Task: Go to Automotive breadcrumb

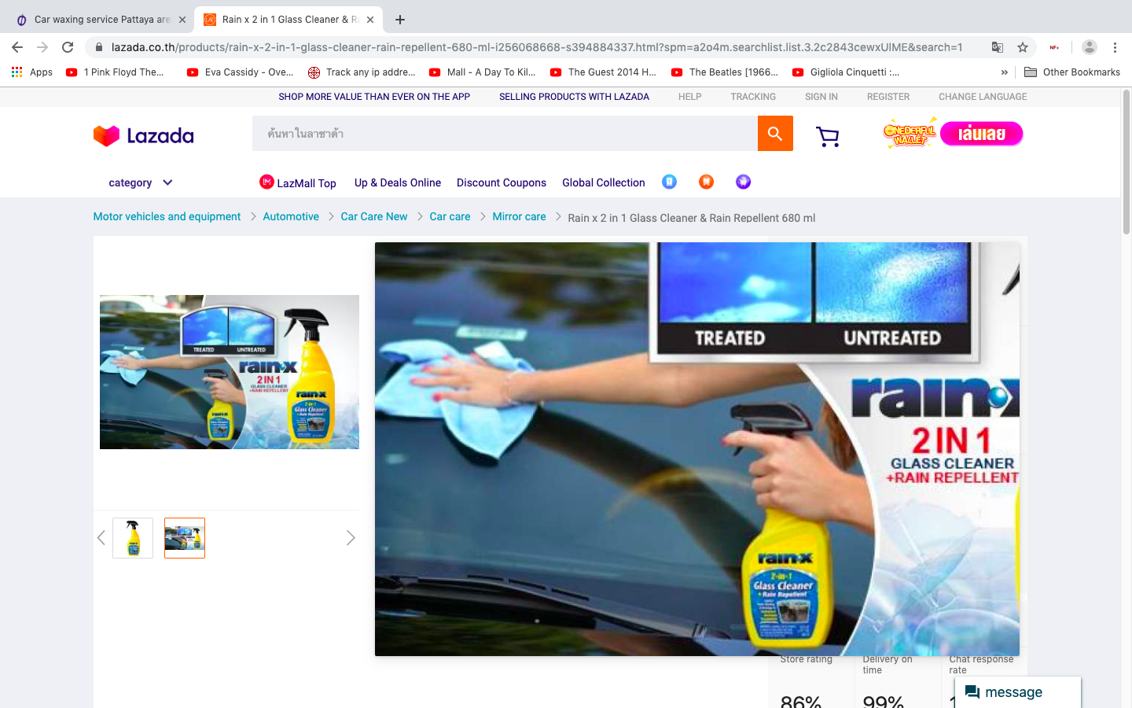Action: 291,216
